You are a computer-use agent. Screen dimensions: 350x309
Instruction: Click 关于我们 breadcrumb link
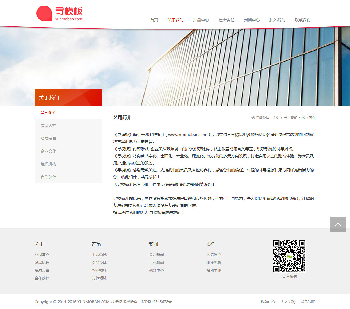290,118
